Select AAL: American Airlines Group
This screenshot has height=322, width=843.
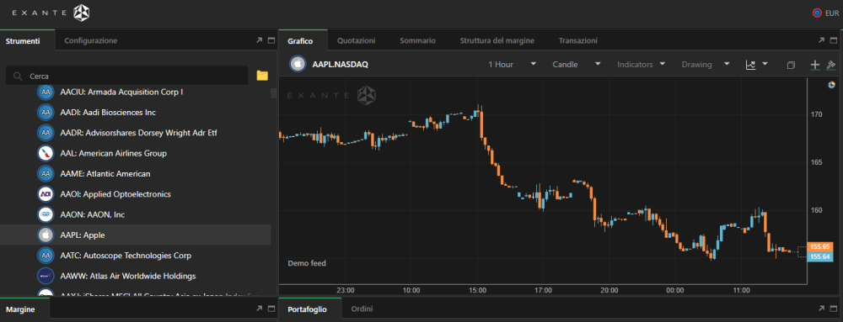point(136,153)
